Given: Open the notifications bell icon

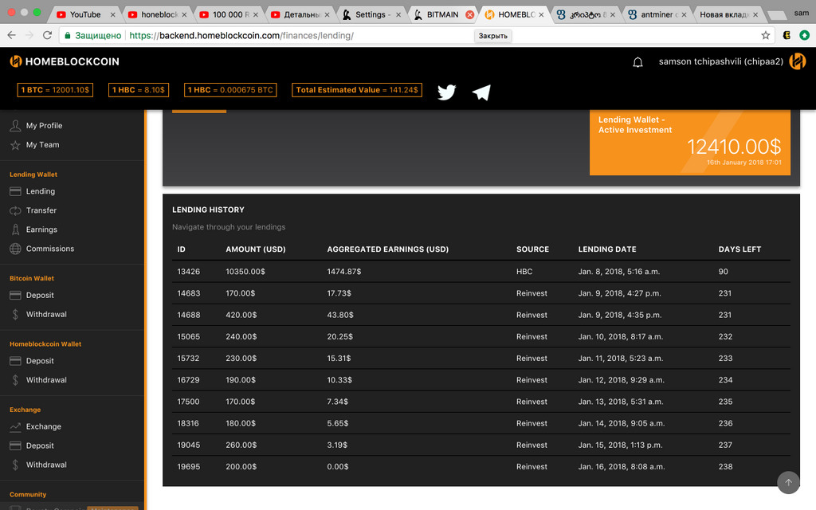Looking at the screenshot, I should [637, 62].
